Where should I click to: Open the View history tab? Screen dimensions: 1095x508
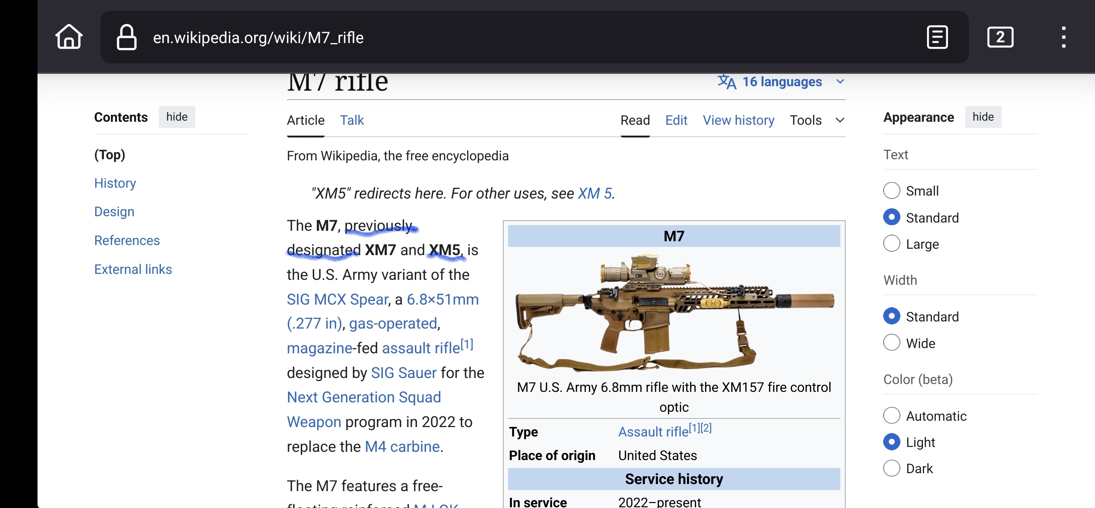738,120
